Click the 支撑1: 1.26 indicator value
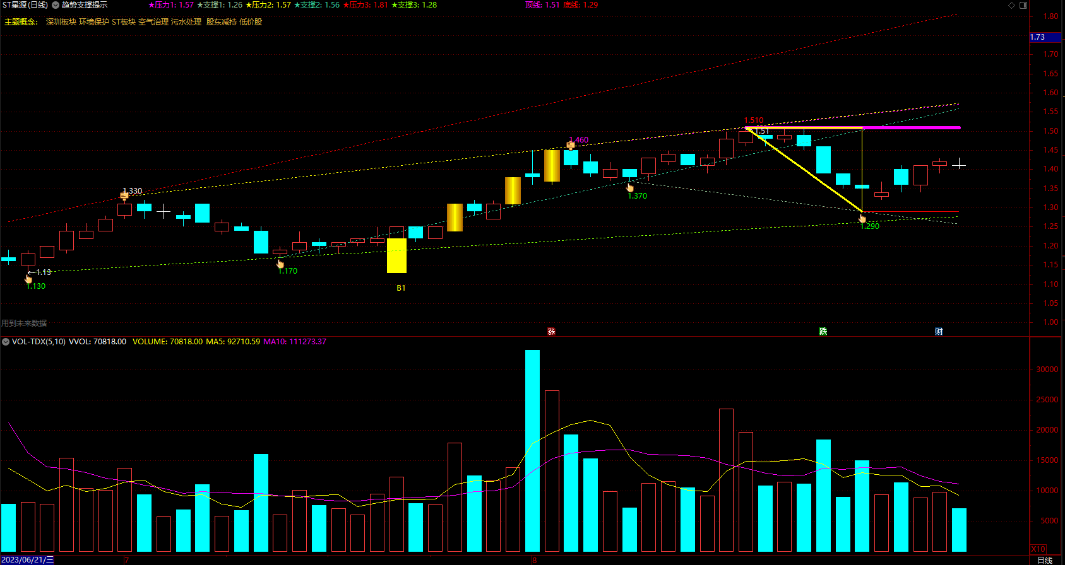 [220, 5]
